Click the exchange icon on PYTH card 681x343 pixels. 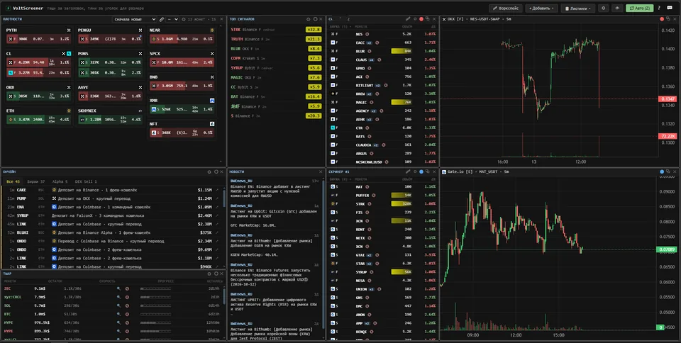(69, 30)
